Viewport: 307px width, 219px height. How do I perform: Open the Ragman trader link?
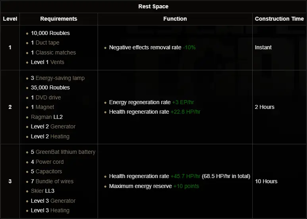pos(41,117)
